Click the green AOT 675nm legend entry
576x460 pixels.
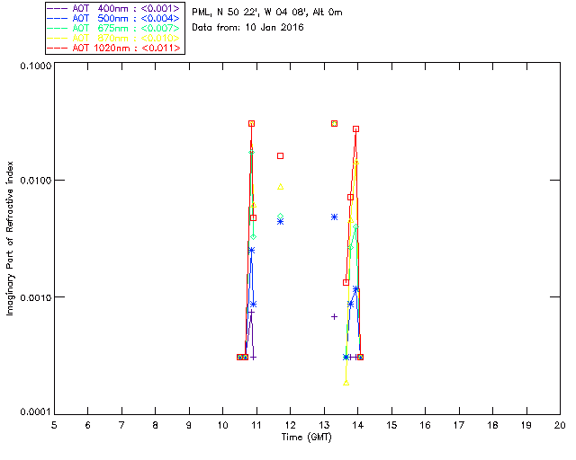click(113, 28)
